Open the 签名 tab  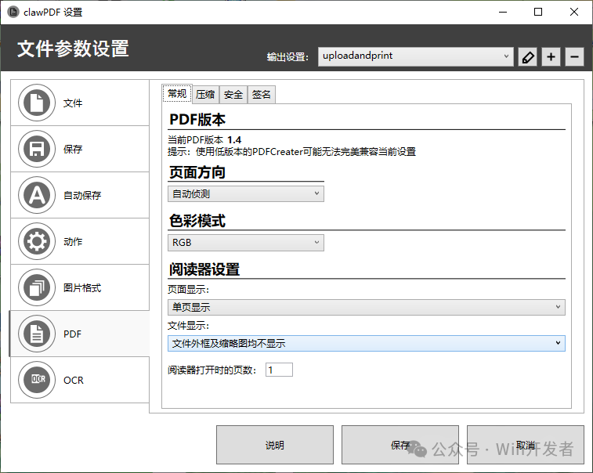261,95
